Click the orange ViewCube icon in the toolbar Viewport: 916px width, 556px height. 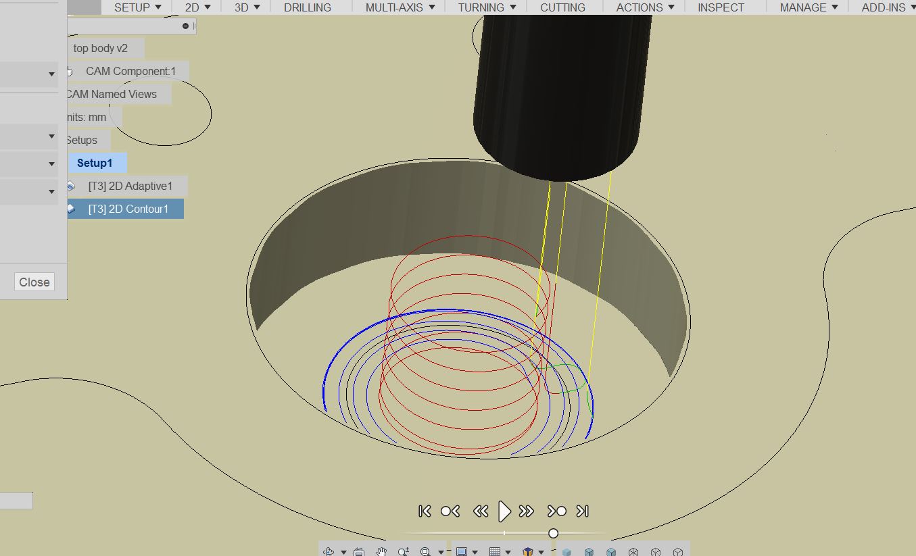pyautogui.click(x=527, y=550)
